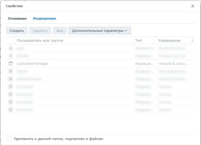Select the ContainerManager row name

coord(32,64)
